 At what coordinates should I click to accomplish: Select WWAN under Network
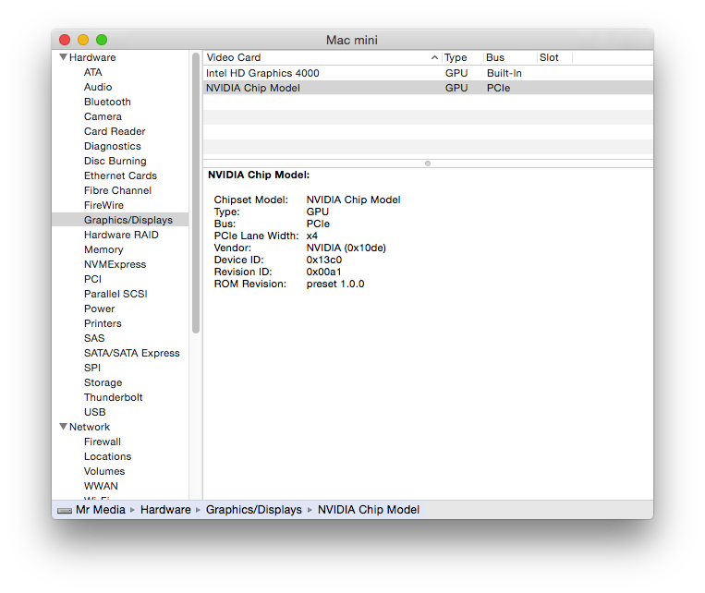pos(101,486)
